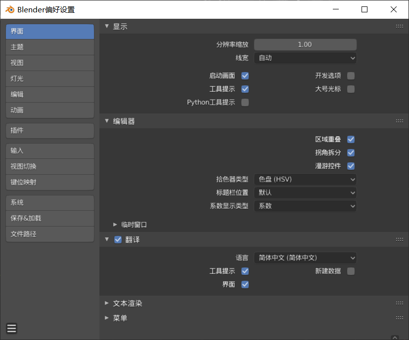
Task: Collapse the 显示 panel
Action: [107, 26]
